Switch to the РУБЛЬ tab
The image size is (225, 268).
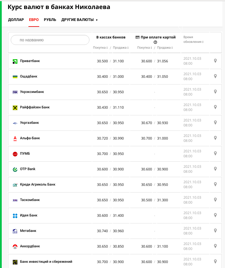(x=50, y=20)
